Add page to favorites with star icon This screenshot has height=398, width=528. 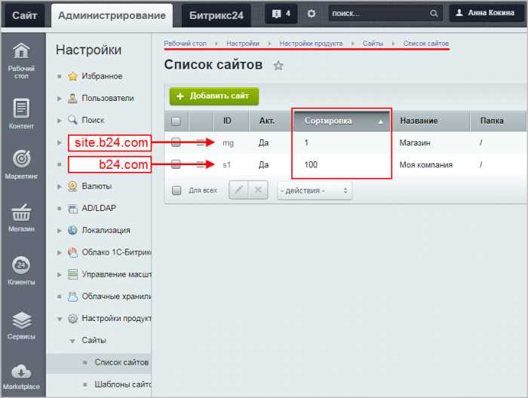(278, 66)
